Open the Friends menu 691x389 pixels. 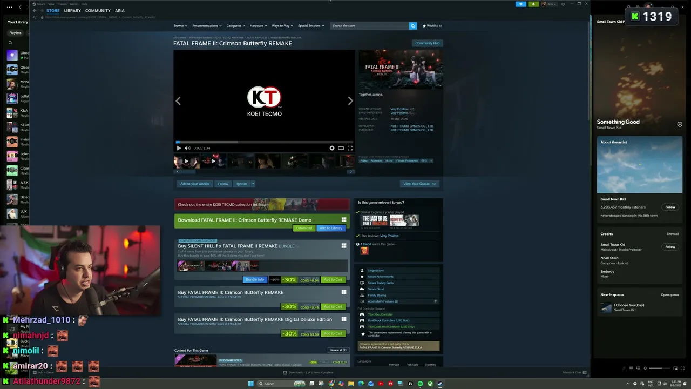[62, 4]
